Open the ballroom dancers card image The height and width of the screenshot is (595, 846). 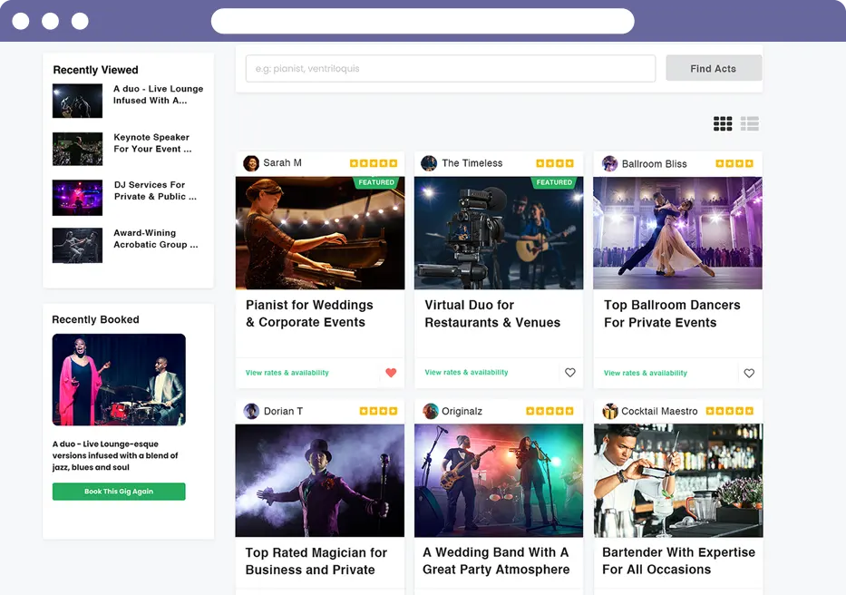click(677, 233)
